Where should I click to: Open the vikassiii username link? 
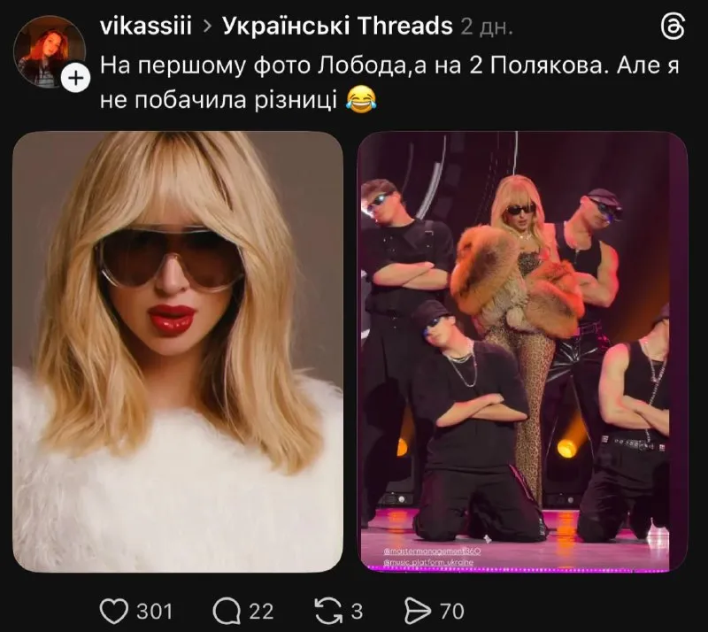(x=147, y=27)
